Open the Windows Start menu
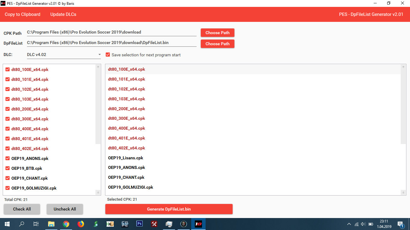This screenshot has height=230, width=410. (7, 224)
